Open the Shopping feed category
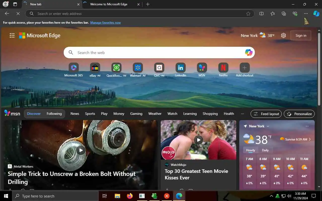This screenshot has height=201, width=322. click(210, 114)
